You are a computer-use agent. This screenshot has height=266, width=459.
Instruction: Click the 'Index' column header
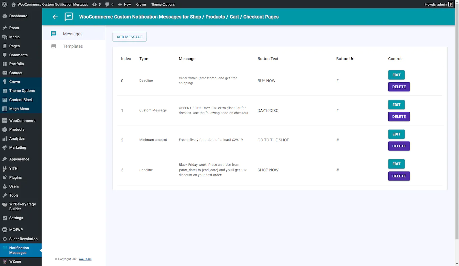(126, 59)
